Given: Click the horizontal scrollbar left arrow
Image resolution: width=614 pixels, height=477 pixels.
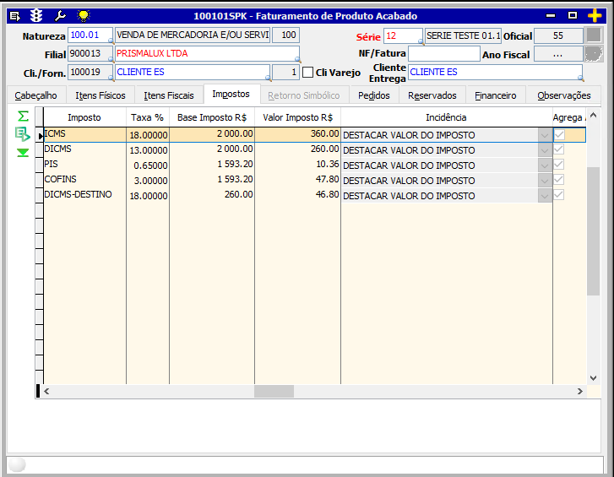Looking at the screenshot, I should [46, 391].
